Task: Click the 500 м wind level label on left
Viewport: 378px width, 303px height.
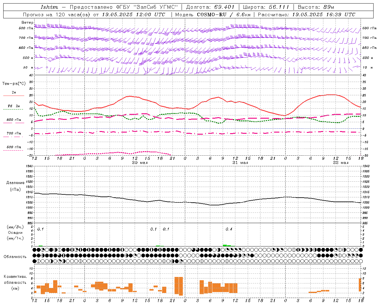Action: pos(28,58)
